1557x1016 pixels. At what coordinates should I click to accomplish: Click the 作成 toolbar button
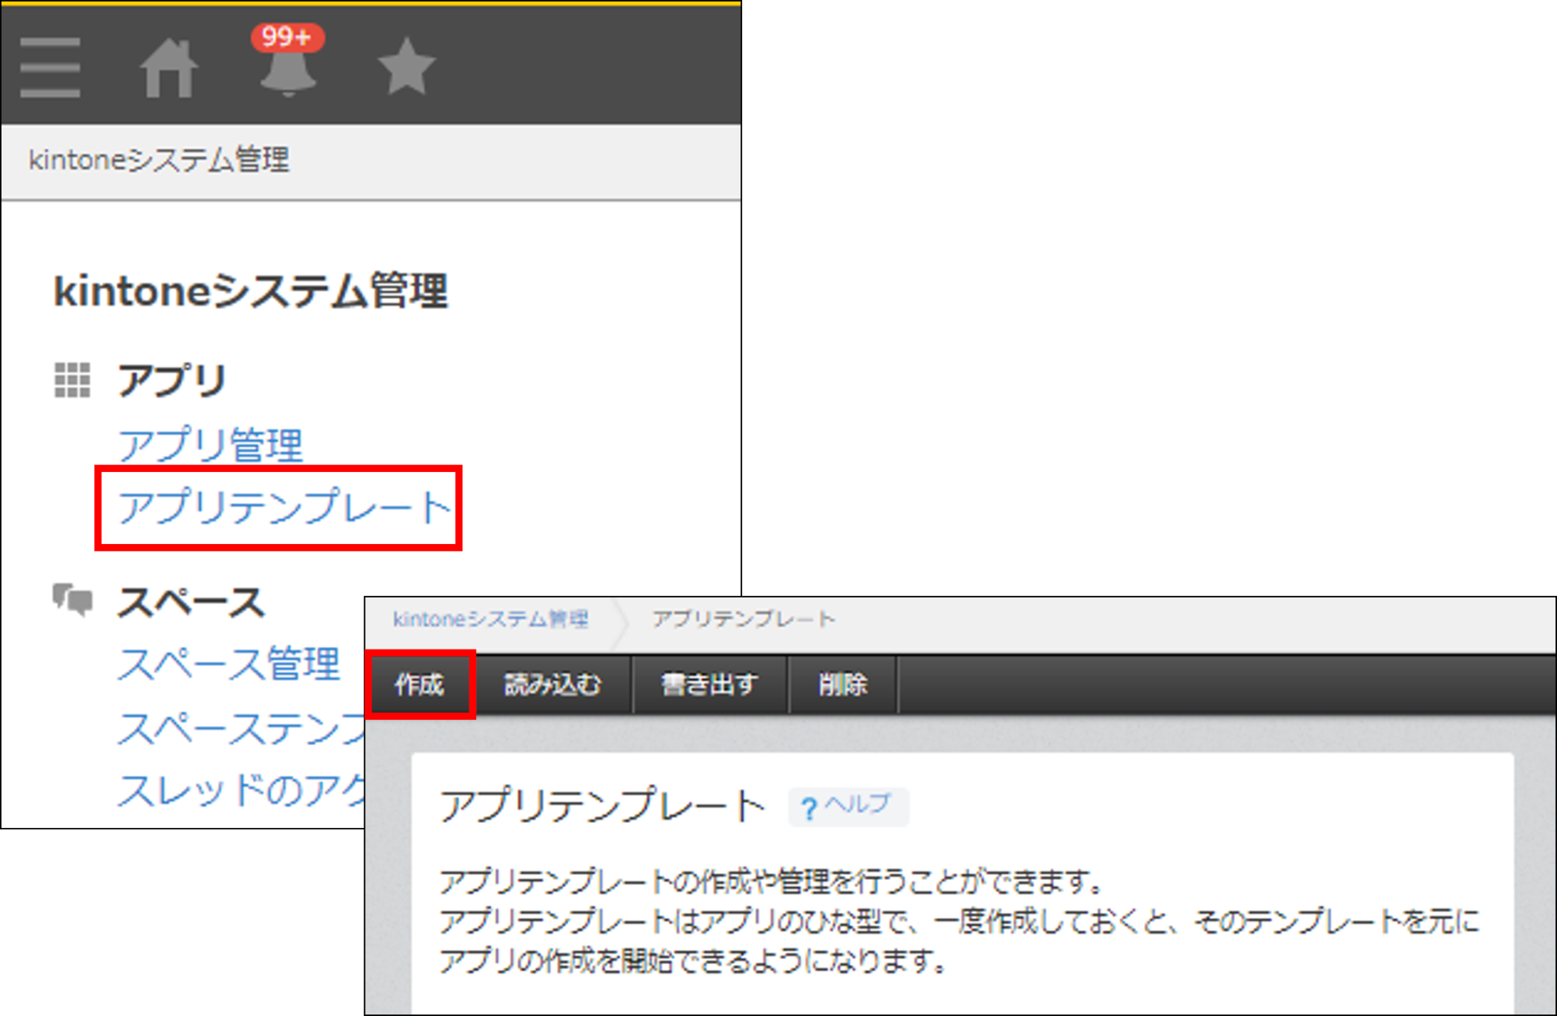click(419, 685)
